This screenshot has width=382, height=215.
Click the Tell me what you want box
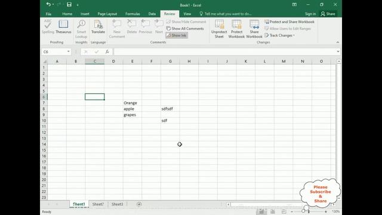click(x=226, y=14)
